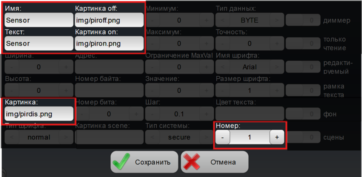Click the red X Cancel icon
This screenshot has height=177, width=362.
click(192, 162)
